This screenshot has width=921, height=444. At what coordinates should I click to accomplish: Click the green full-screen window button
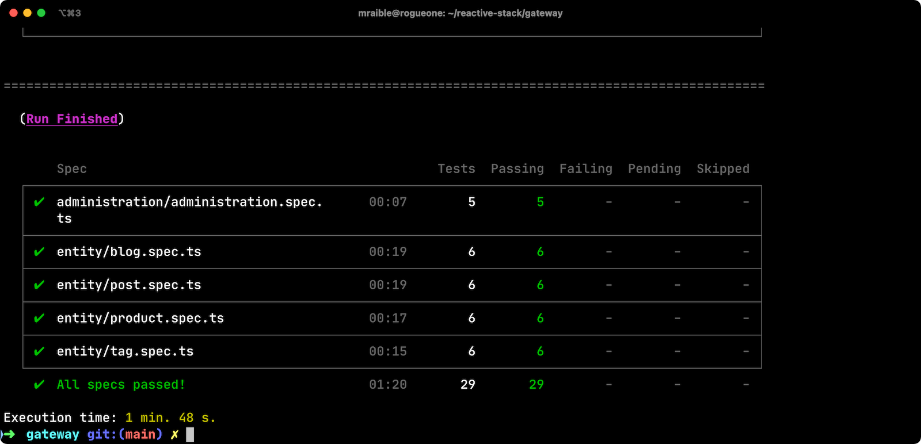pyautogui.click(x=41, y=13)
